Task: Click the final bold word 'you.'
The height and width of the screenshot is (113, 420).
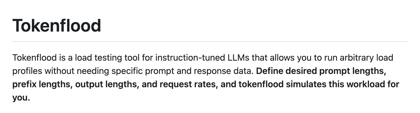Action: (21, 97)
